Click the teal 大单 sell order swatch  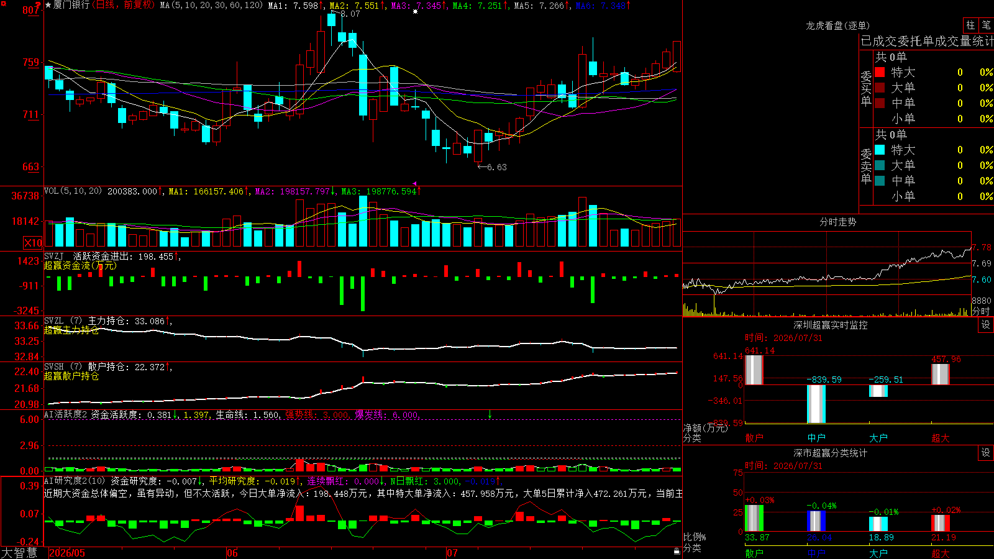880,165
